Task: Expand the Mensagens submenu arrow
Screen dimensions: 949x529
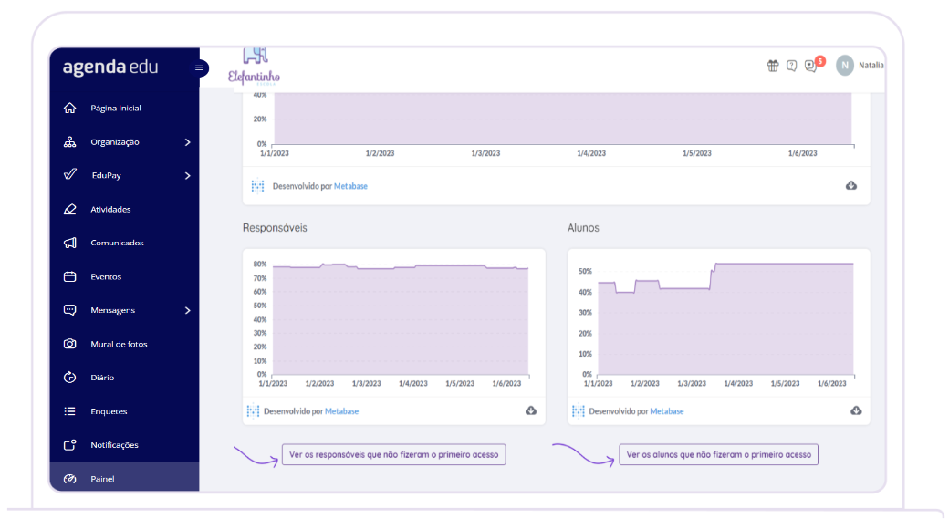Action: (187, 310)
